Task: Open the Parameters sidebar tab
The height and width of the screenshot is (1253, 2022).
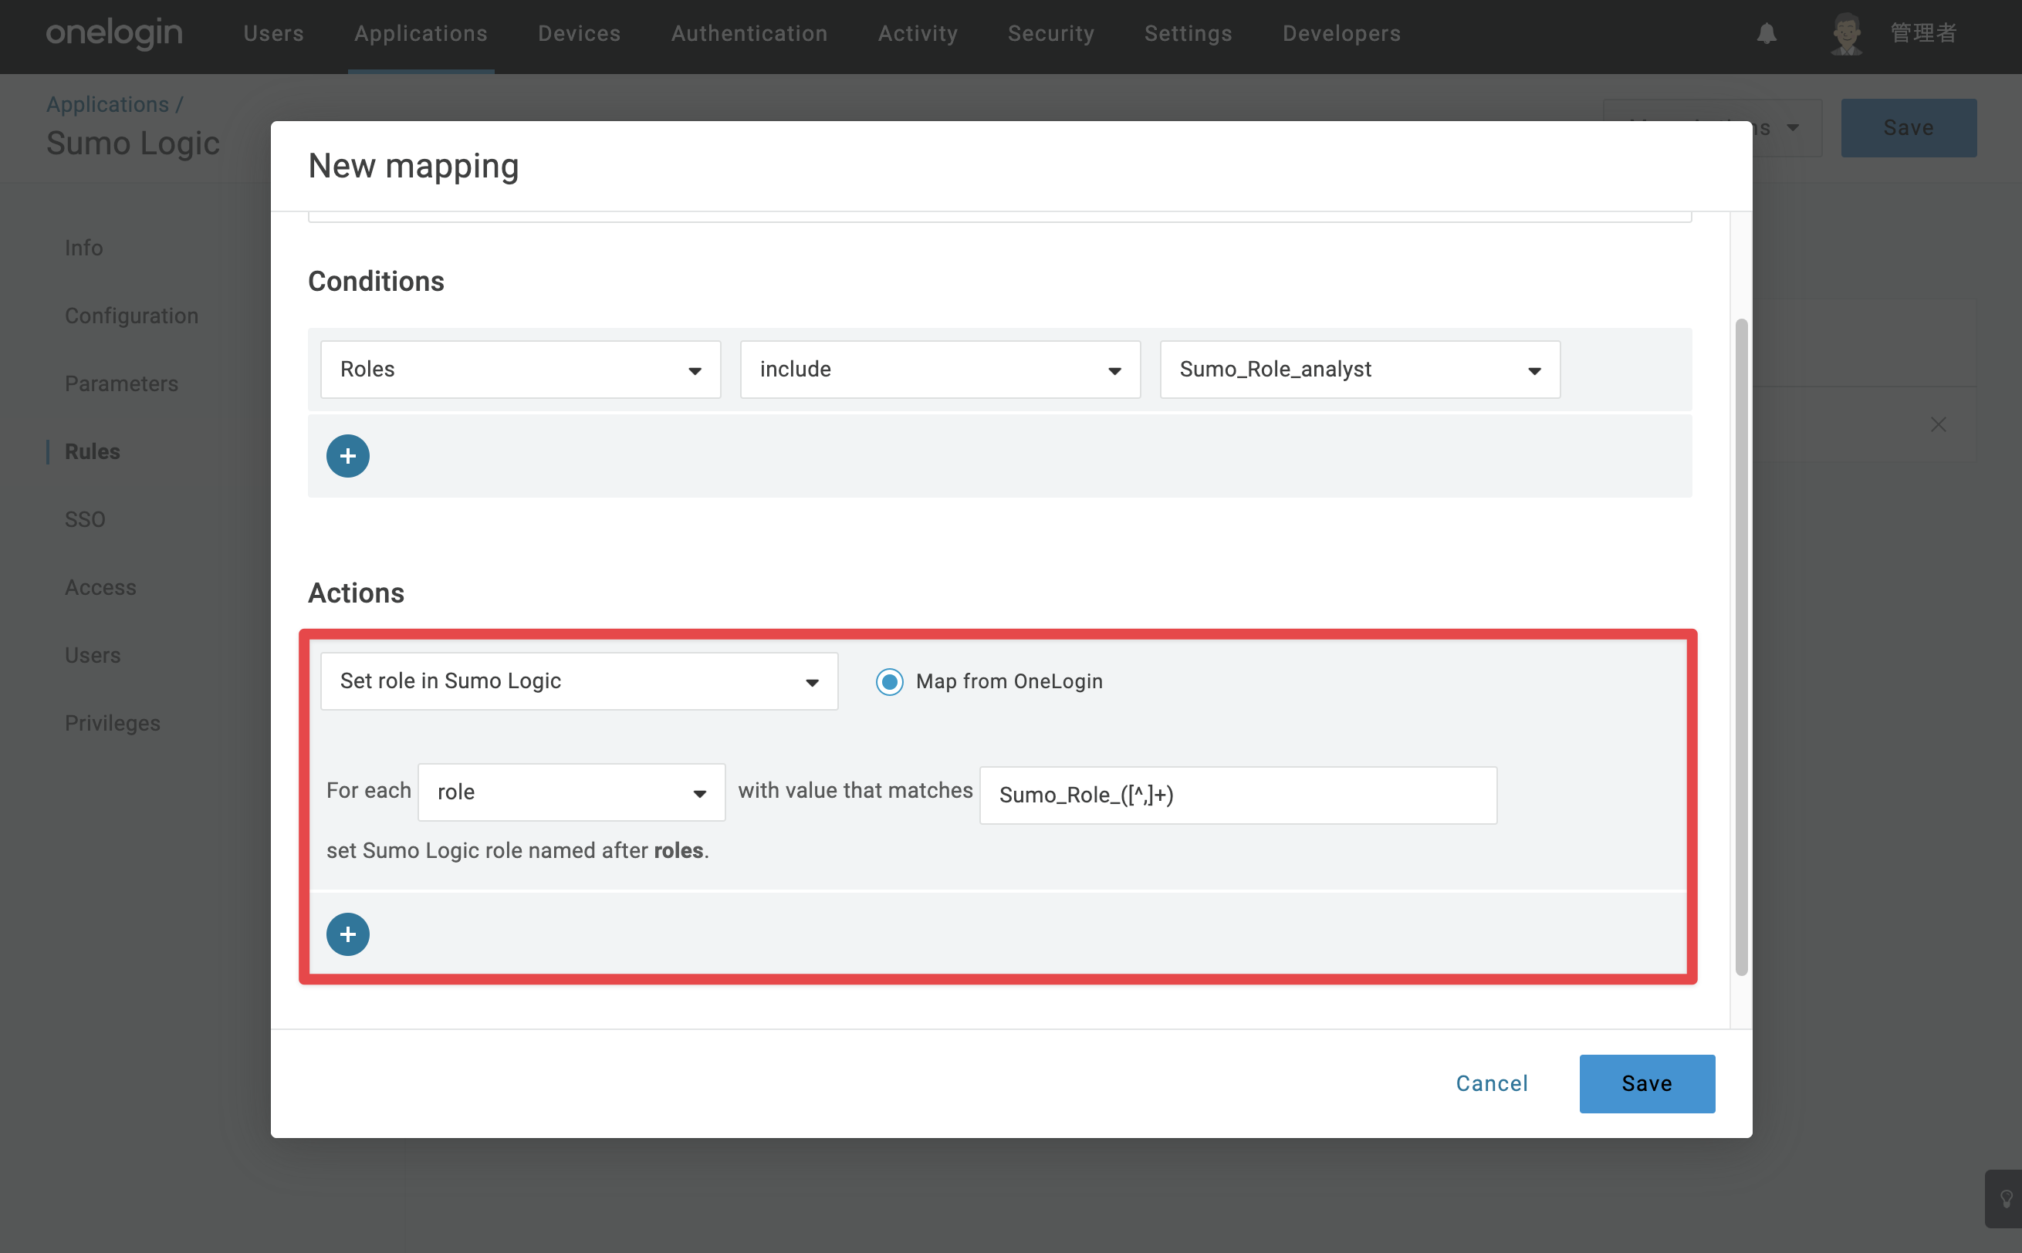Action: coord(122,383)
